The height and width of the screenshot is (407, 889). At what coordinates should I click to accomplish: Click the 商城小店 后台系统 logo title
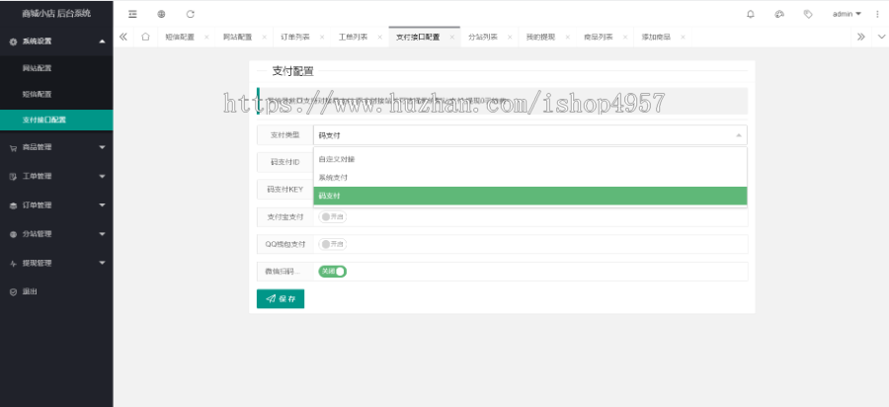56,13
